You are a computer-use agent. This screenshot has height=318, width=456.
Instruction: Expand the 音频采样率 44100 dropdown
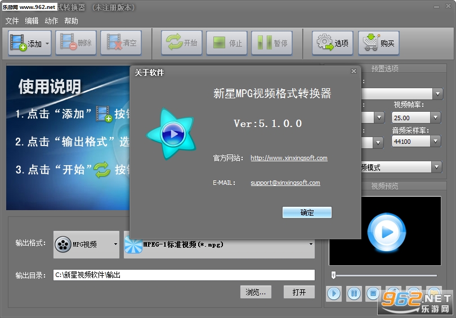[x=435, y=141]
